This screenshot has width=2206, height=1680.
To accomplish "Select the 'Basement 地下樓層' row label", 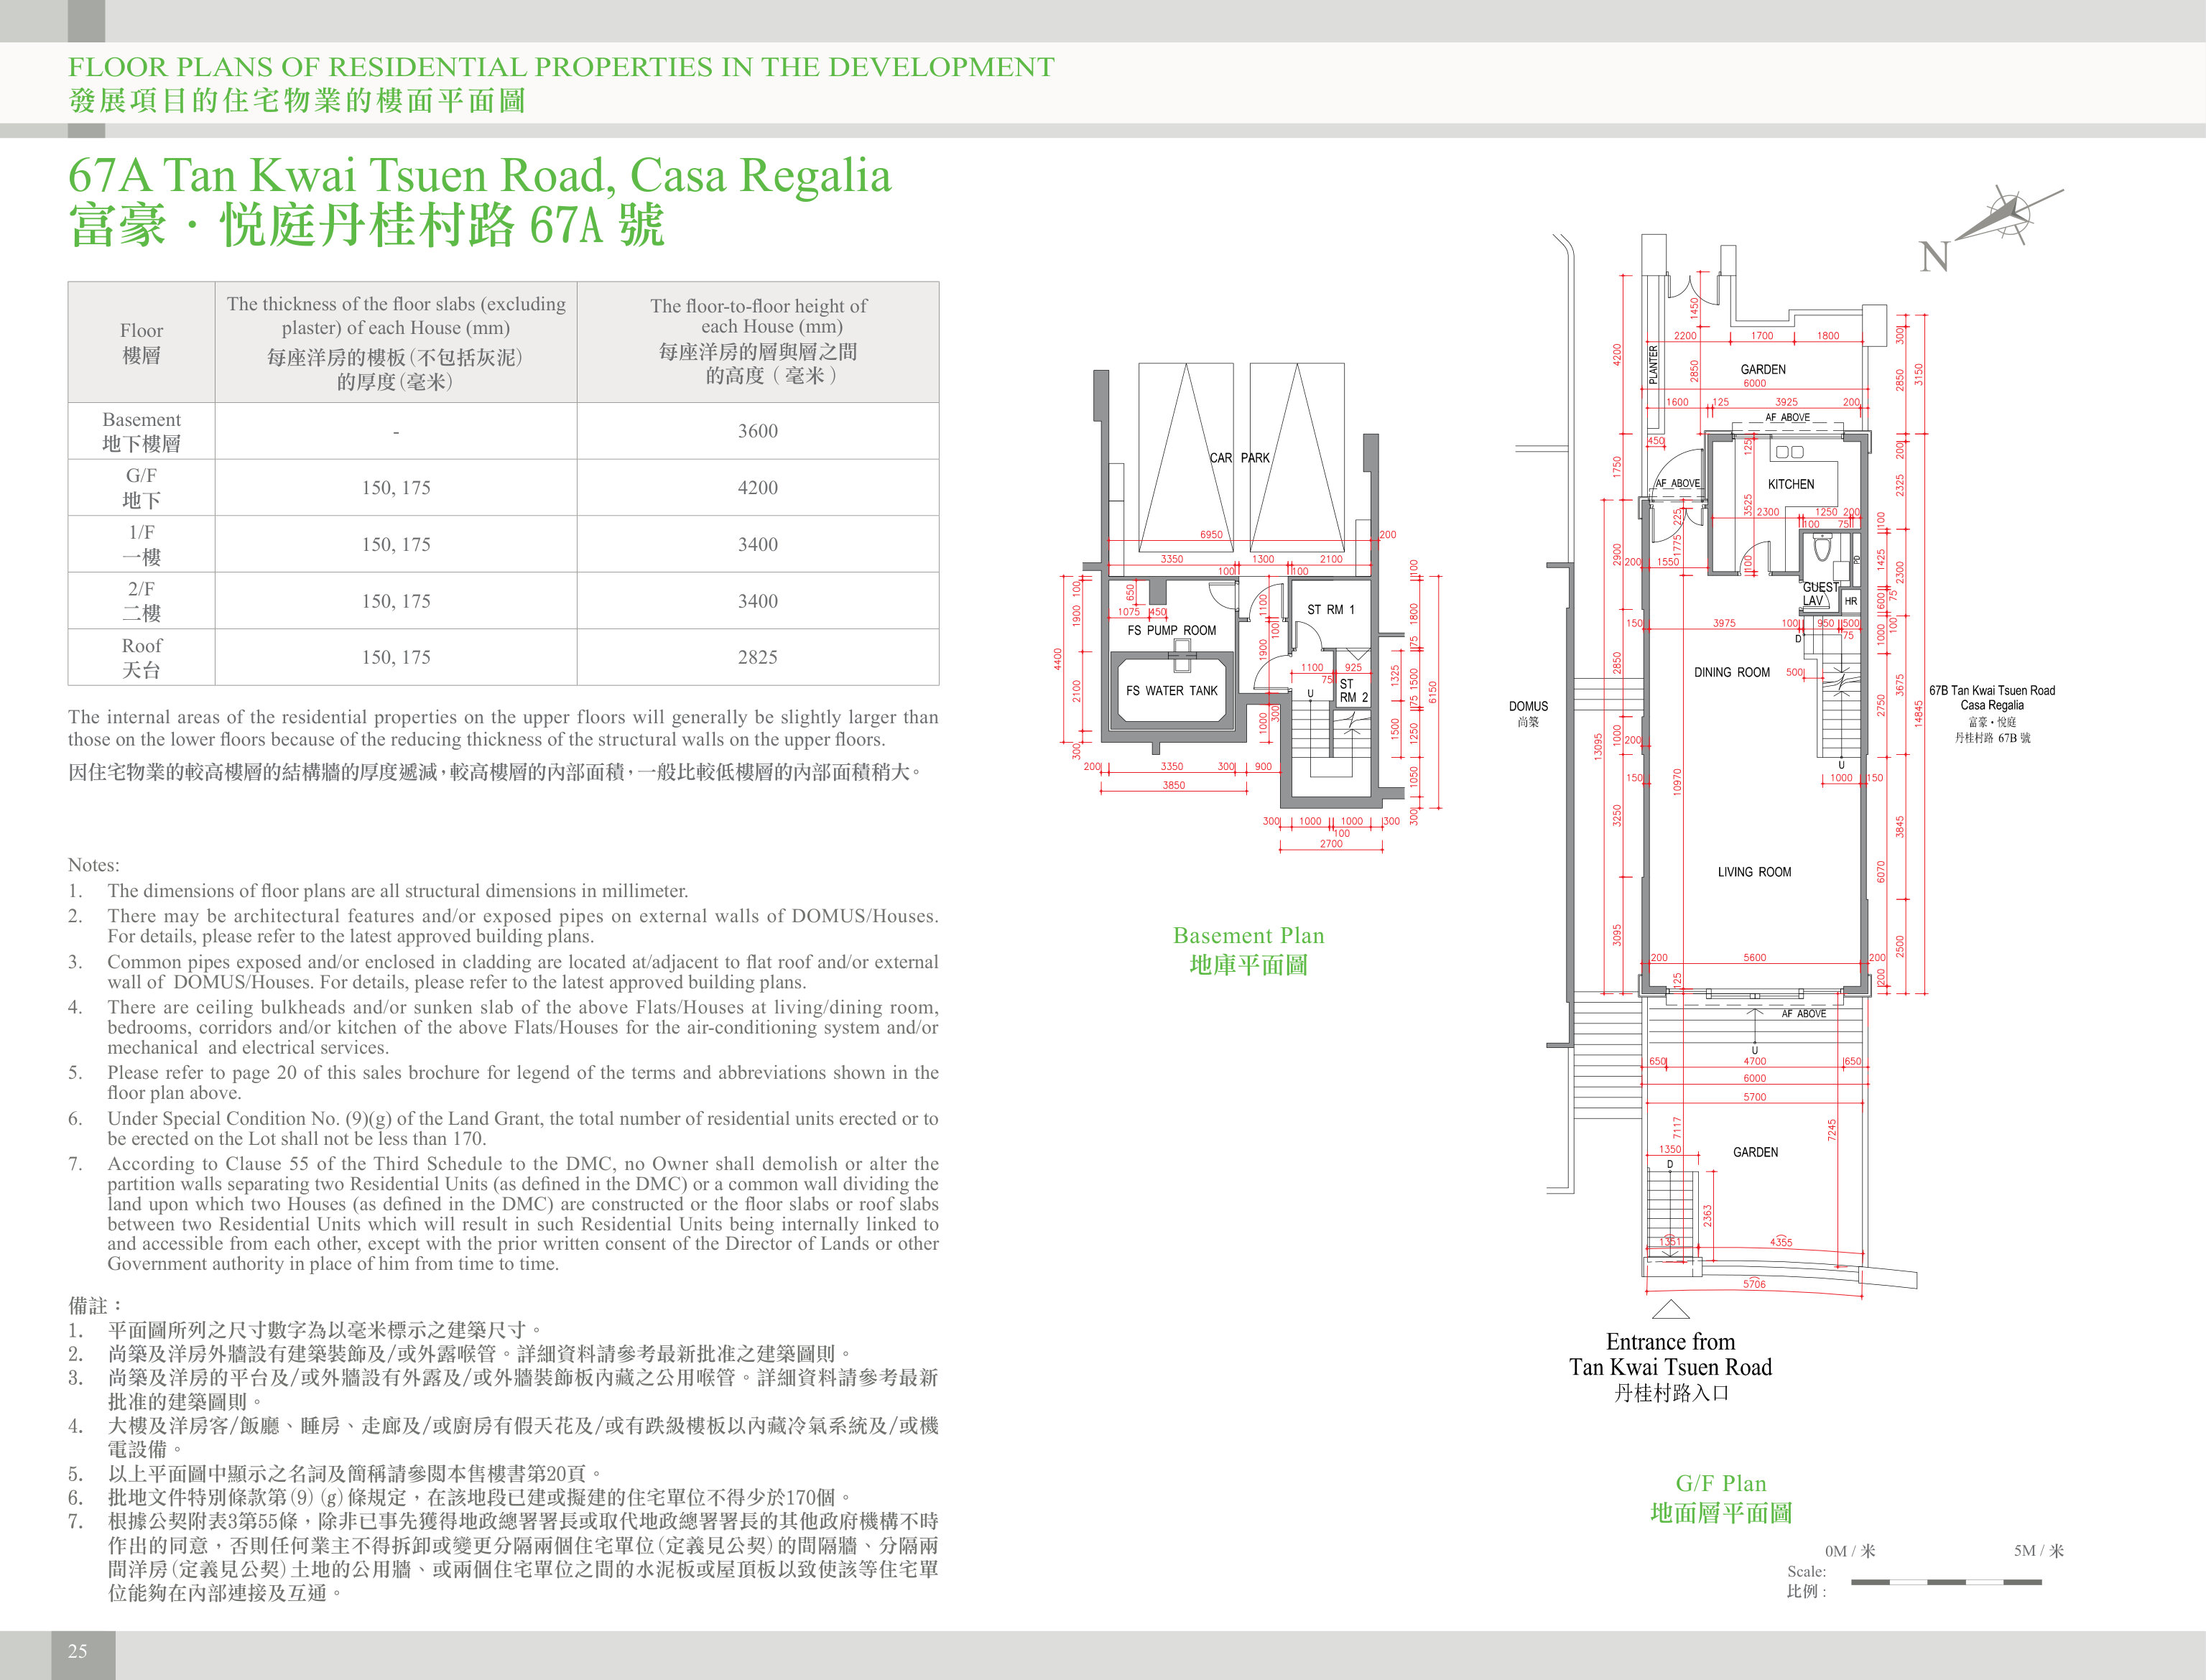I will pos(141,431).
